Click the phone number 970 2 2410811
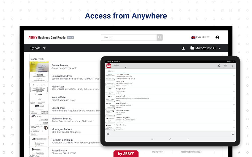The height and width of the screenshot is (157, 252). coord(158,152)
